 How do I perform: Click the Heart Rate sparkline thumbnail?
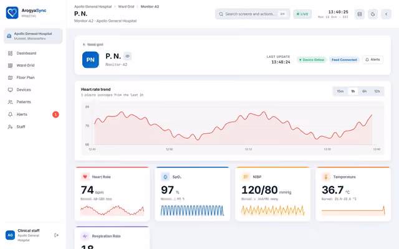tap(112, 210)
